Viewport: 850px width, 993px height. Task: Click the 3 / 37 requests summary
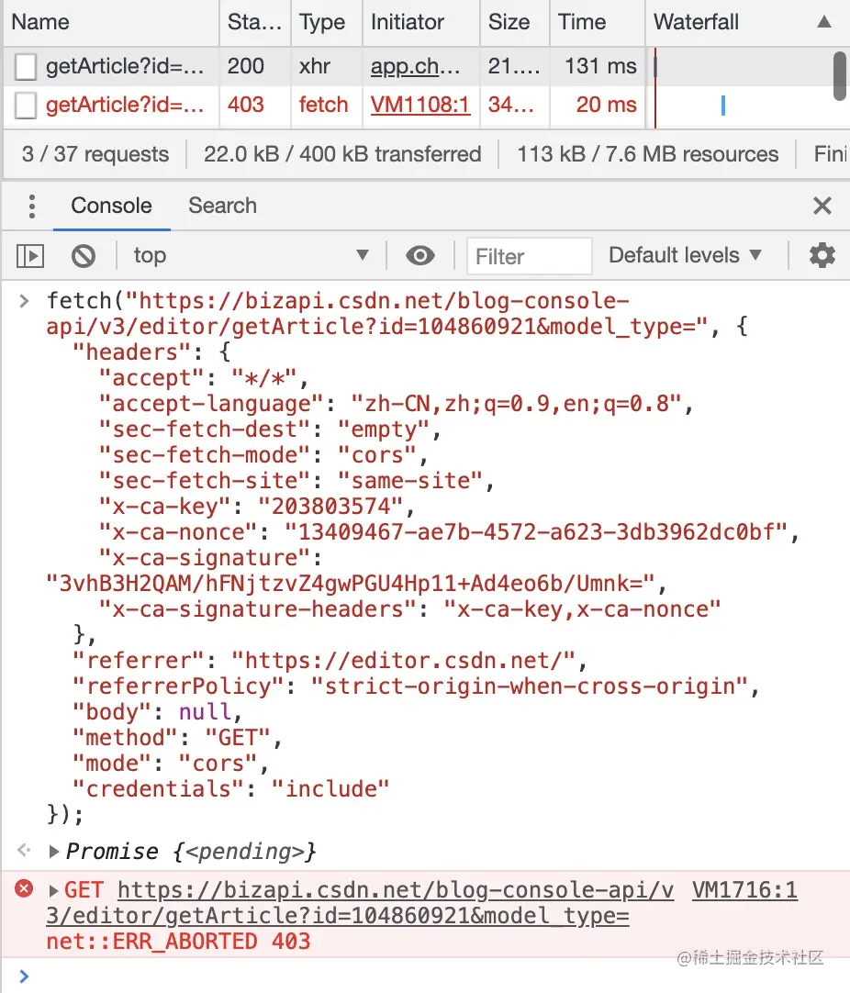point(95,154)
